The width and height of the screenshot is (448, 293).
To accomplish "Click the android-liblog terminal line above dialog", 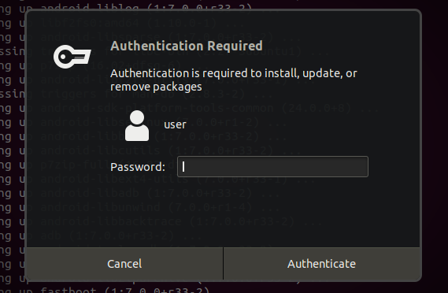I will [126, 8].
